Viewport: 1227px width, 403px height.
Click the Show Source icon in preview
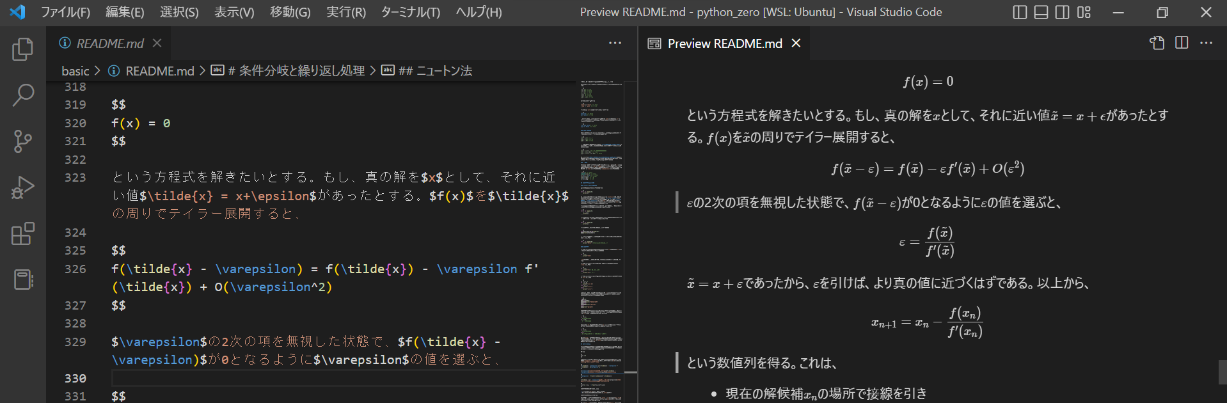pyautogui.click(x=1157, y=43)
